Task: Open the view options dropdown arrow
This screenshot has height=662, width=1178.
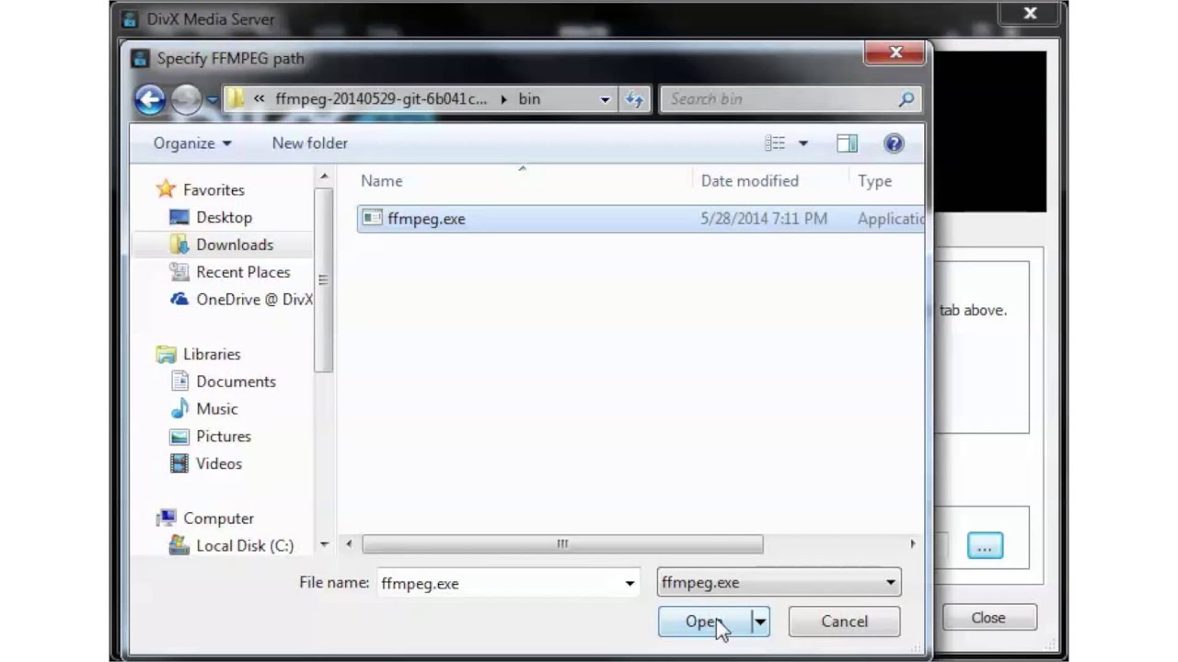Action: [803, 143]
